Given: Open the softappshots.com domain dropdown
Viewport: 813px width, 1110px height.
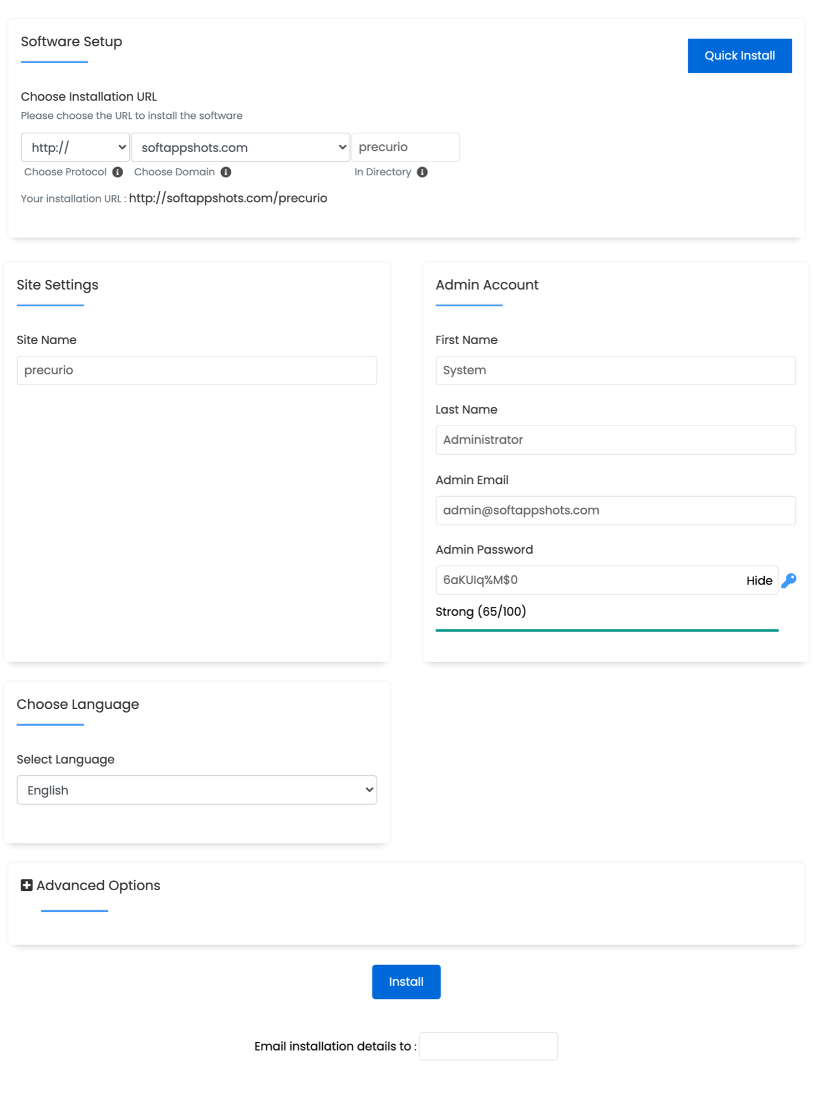Looking at the screenshot, I should [240, 147].
